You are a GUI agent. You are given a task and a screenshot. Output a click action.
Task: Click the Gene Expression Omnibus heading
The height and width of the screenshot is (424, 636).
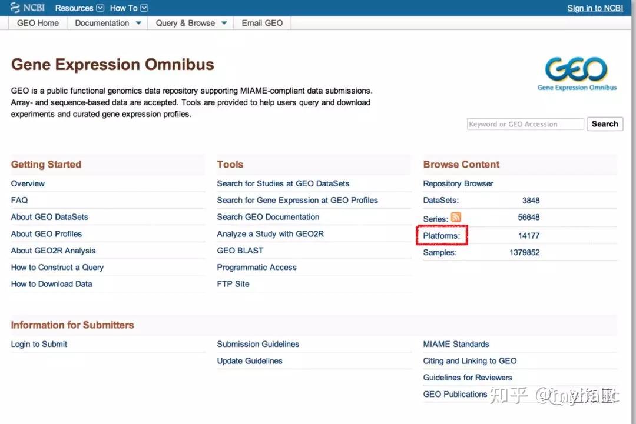click(x=112, y=65)
